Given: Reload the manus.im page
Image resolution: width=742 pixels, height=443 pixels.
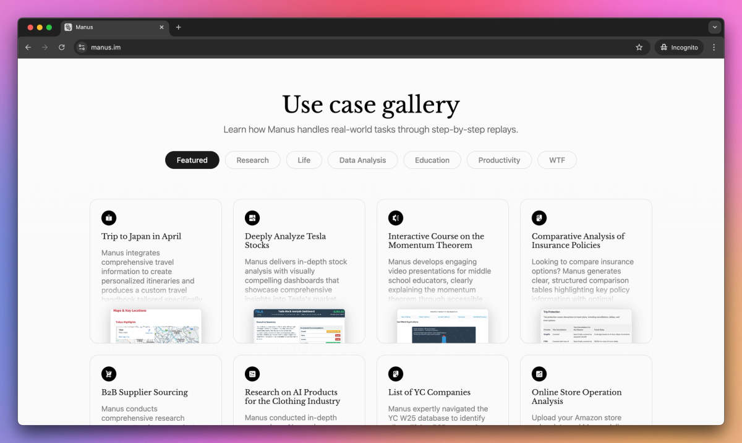Looking at the screenshot, I should click(62, 47).
